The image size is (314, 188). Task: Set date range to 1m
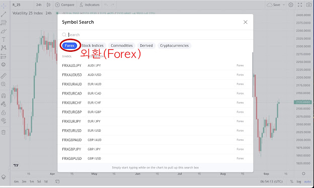tap(32, 181)
